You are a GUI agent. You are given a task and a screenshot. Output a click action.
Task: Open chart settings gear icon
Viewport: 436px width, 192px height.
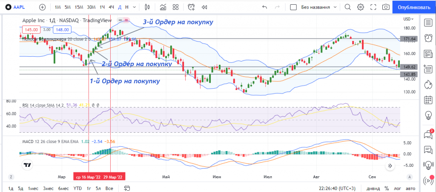(x=361, y=7)
